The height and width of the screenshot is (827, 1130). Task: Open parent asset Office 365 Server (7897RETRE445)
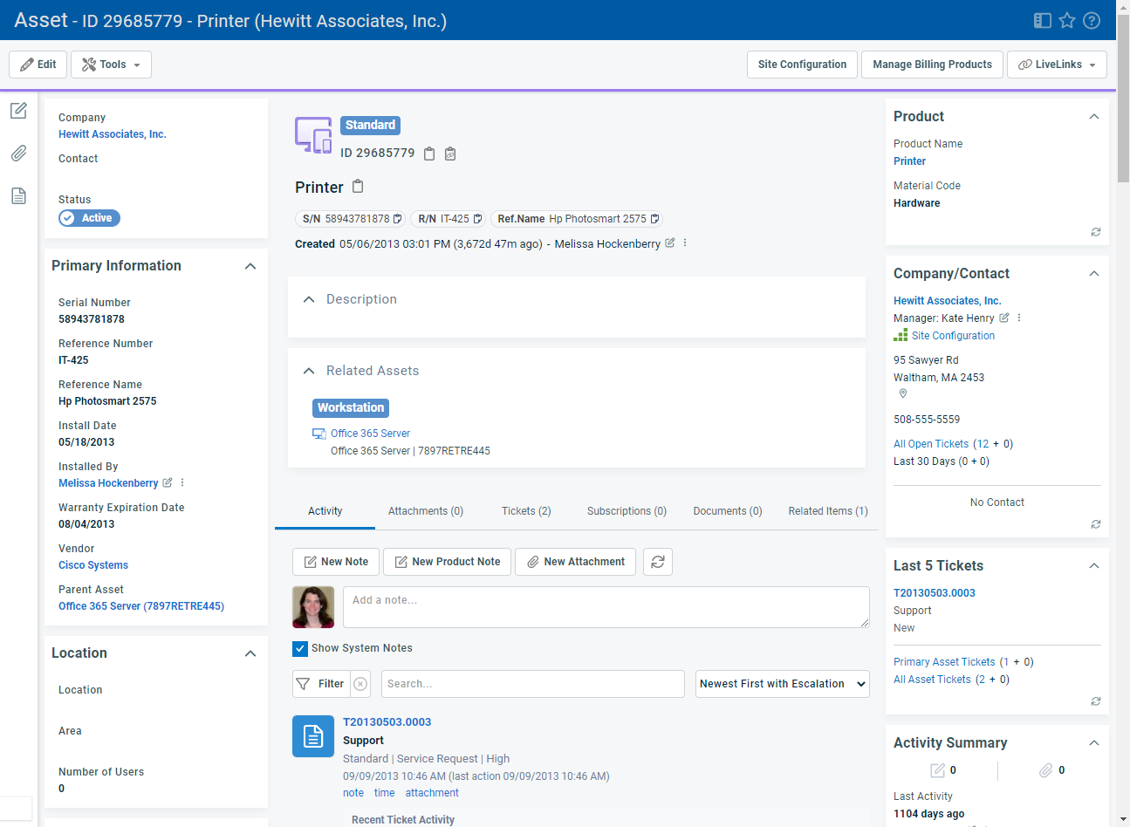[x=141, y=606]
